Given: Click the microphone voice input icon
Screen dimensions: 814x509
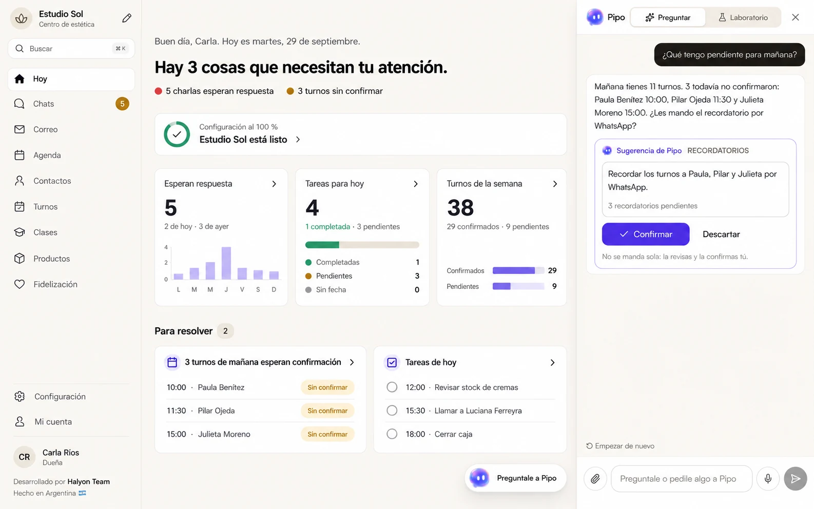Looking at the screenshot, I should 768,479.
